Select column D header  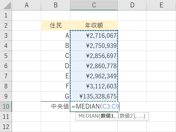132,5
